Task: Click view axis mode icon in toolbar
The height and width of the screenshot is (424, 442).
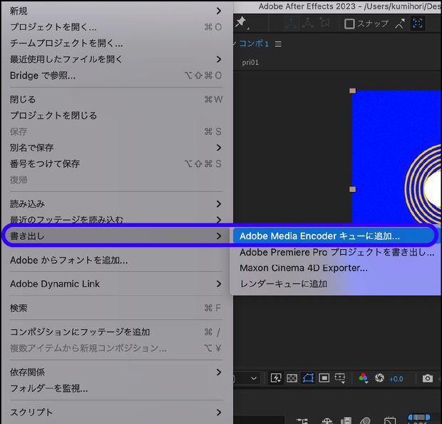Action: click(325, 23)
